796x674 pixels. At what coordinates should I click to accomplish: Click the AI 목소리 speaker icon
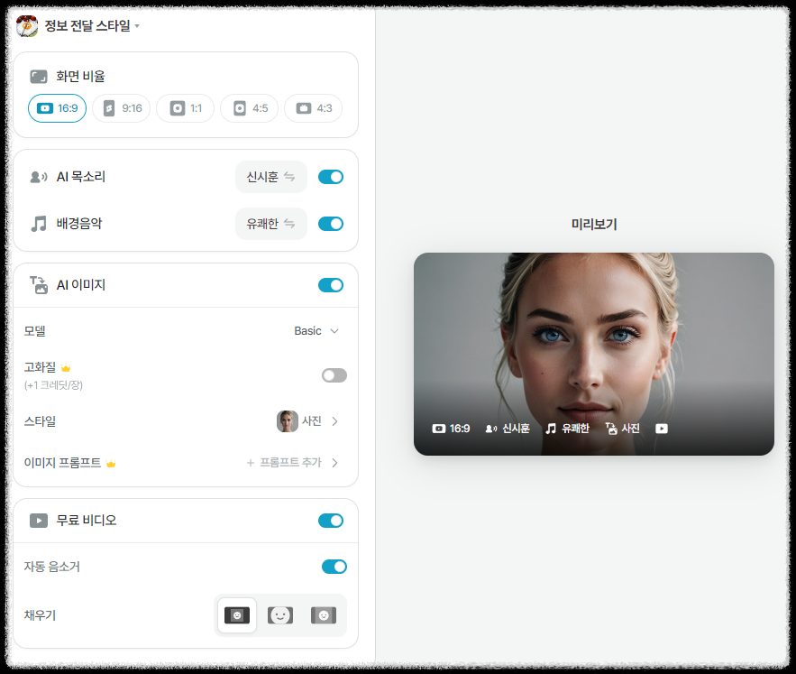coord(39,177)
